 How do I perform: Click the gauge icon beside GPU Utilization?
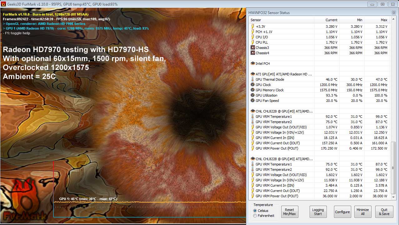(x=253, y=95)
